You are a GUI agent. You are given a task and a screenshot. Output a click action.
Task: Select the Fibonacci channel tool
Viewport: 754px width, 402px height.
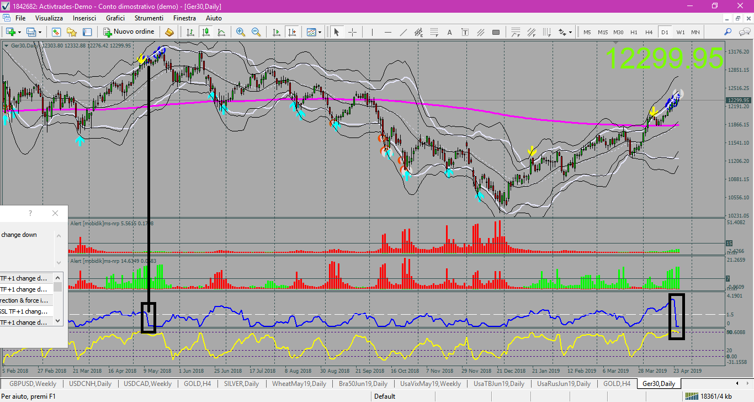coord(531,32)
